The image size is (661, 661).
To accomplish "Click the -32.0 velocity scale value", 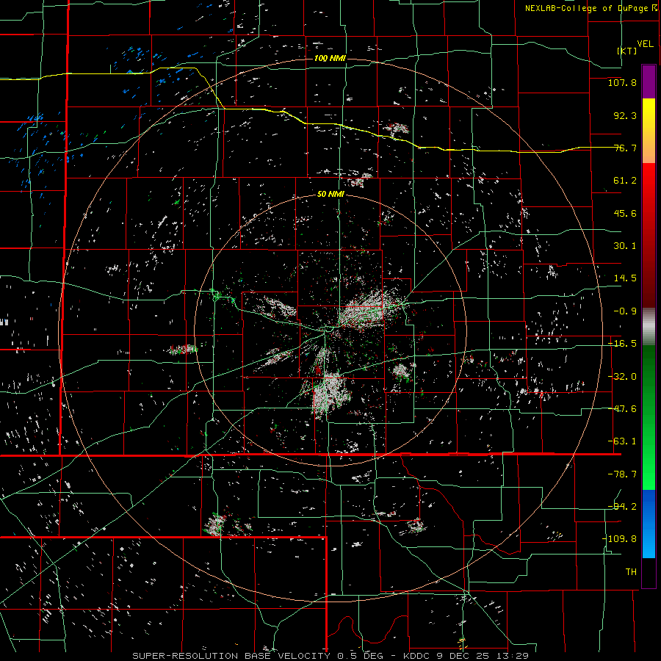I will tap(622, 377).
